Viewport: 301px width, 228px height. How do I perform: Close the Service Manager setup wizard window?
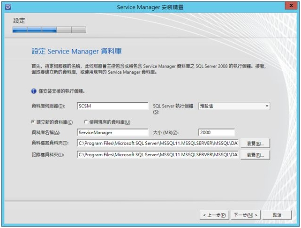click(291, 6)
